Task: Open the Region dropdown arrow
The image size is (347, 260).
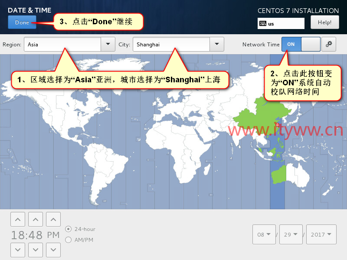Action: tap(108, 44)
